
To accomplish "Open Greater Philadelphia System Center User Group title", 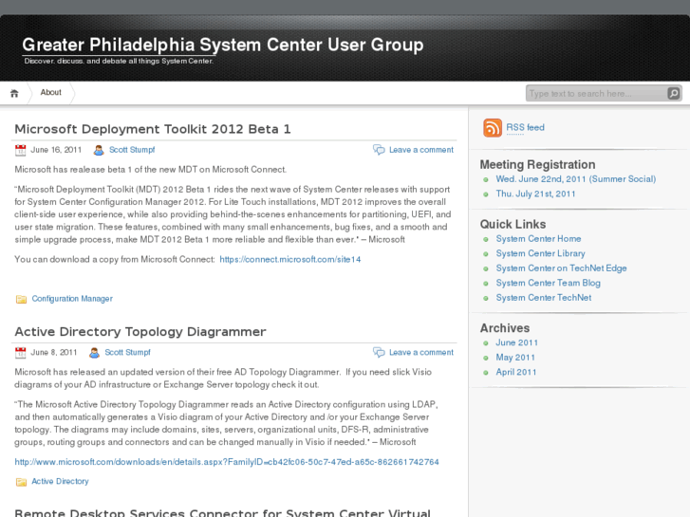I will (223, 45).
